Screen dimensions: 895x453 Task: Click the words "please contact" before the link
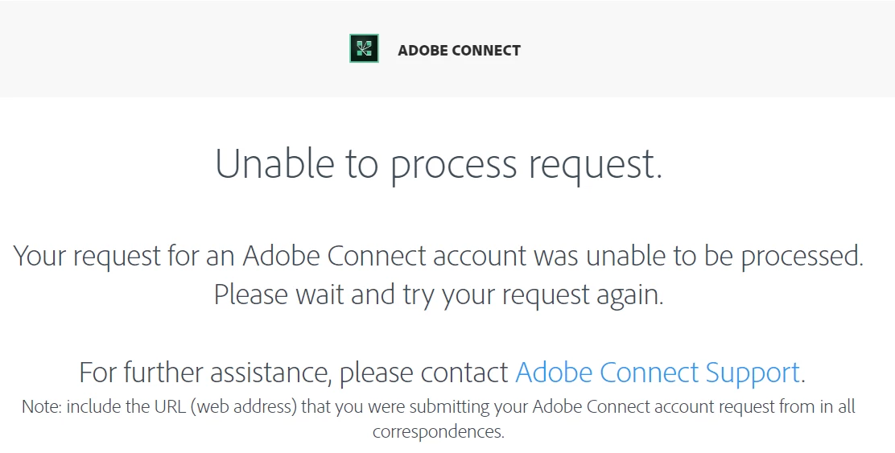pos(423,373)
